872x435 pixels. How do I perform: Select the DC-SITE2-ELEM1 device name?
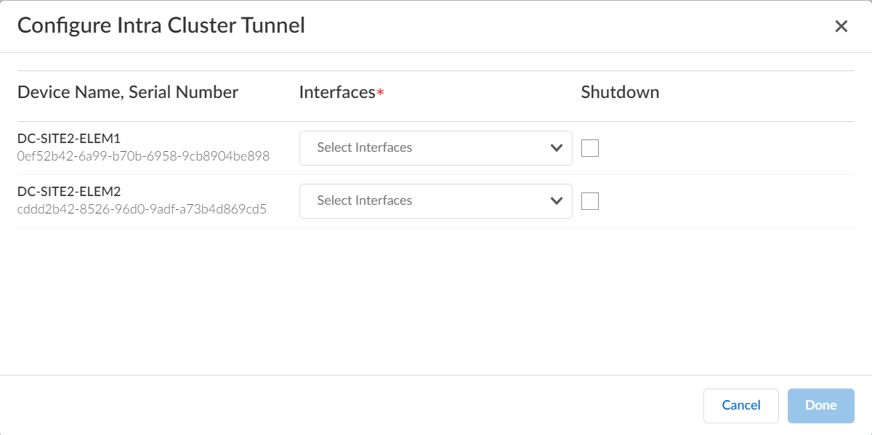(x=69, y=139)
